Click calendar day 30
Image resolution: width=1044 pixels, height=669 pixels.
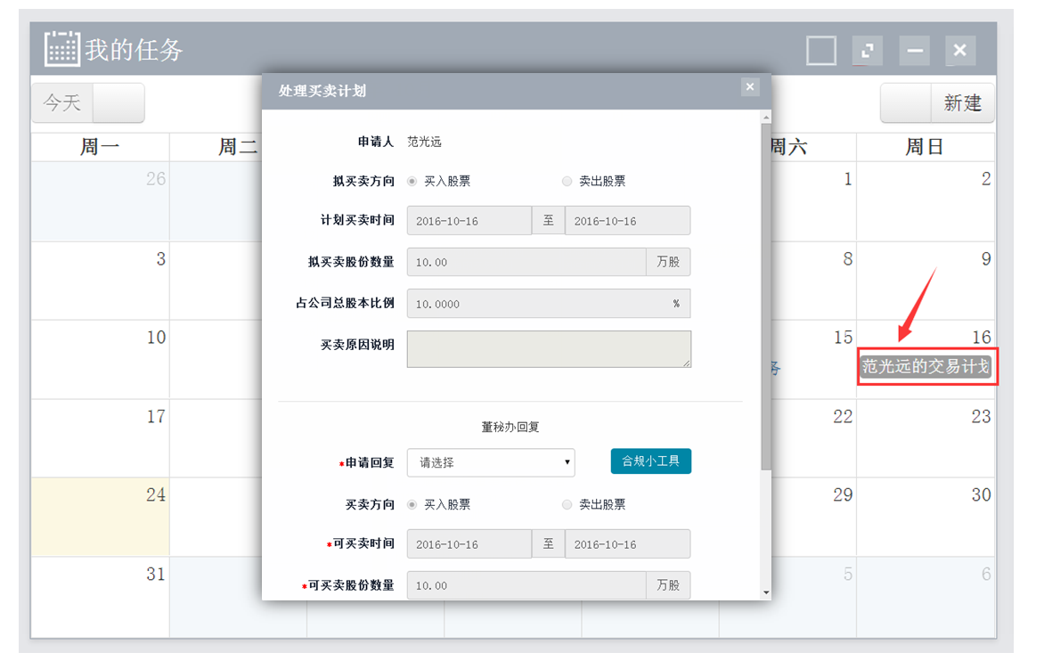click(926, 517)
